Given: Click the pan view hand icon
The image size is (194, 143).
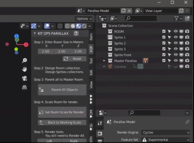Looking at the screenshot, I should [24, 69].
